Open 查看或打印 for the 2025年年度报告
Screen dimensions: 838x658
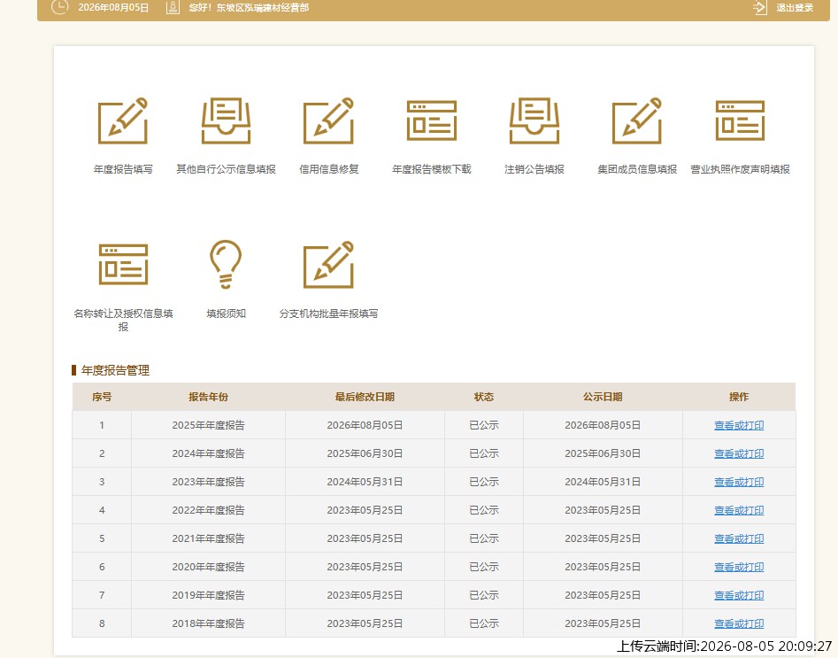739,425
